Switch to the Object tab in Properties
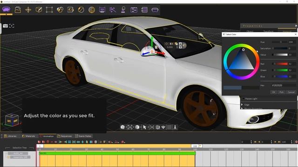 pos(250,31)
